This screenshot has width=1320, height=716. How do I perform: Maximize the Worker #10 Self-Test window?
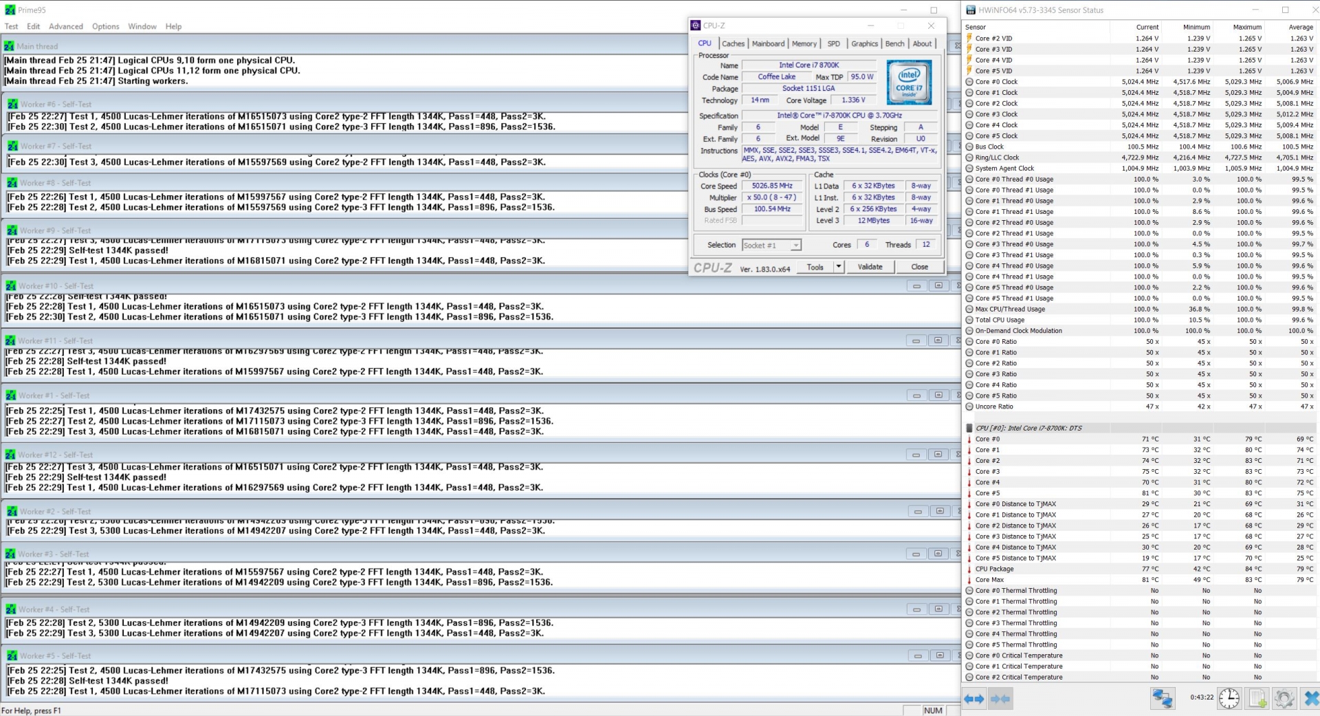coord(938,285)
